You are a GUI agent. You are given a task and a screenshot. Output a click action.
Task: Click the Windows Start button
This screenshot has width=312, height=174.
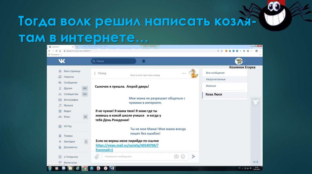50,168
